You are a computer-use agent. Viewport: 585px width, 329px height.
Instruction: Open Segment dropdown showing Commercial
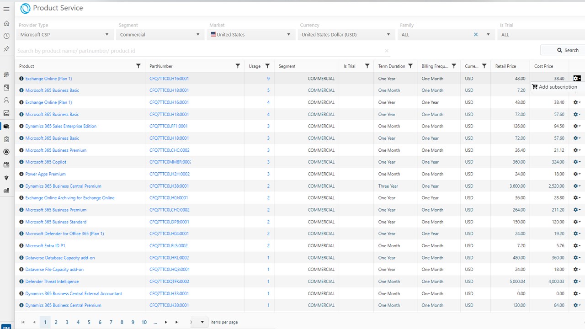point(160,35)
